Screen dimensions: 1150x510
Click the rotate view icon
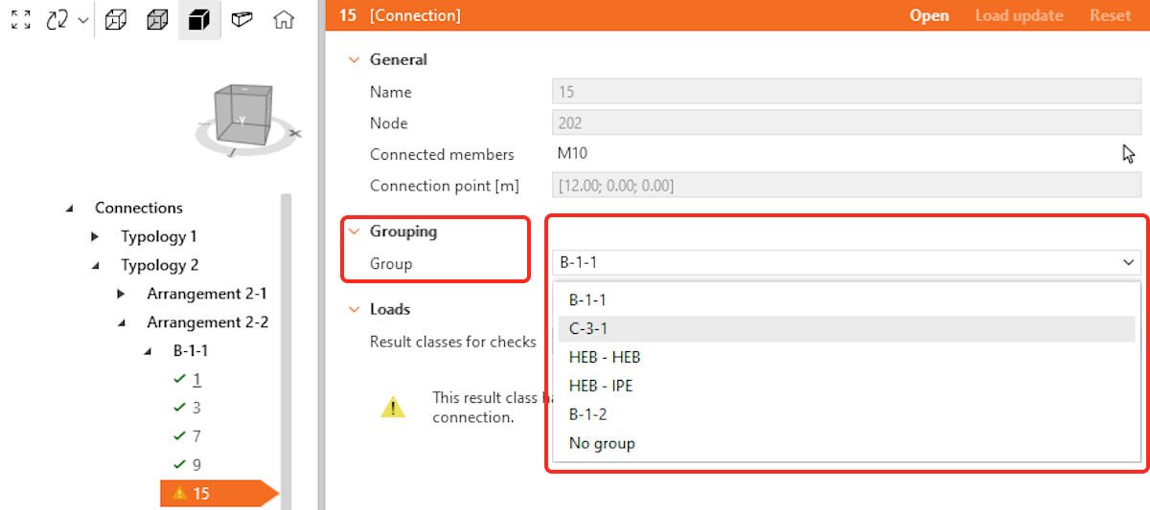[57, 19]
